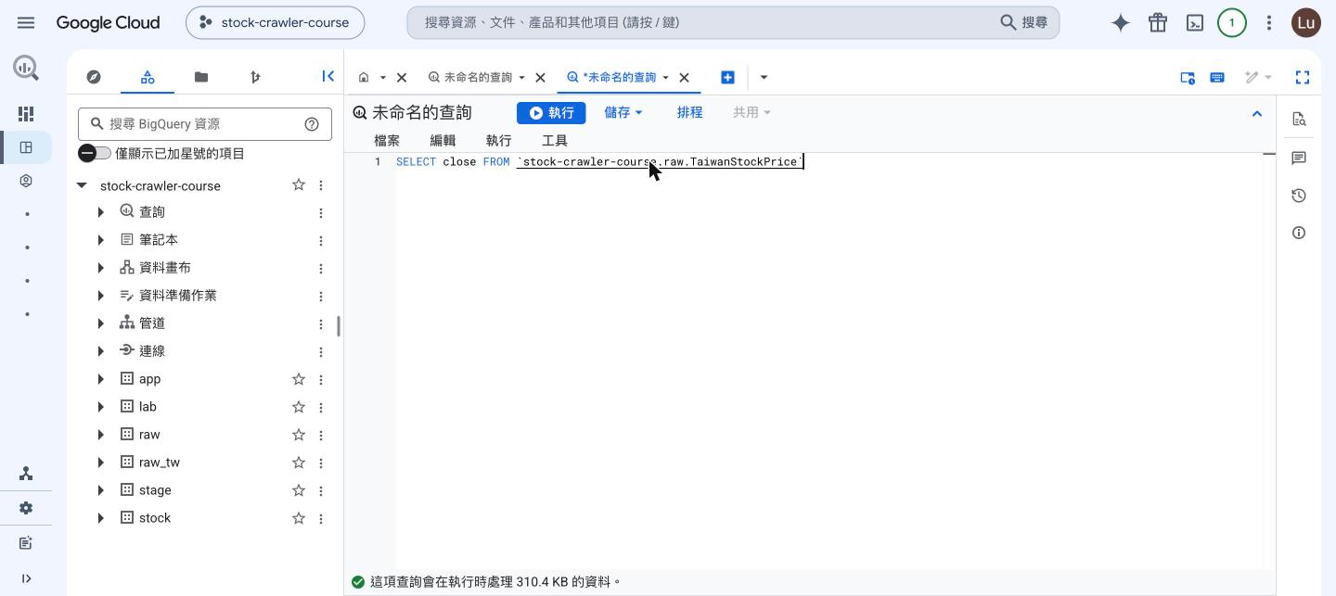The image size is (1336, 596).
Task: Open the 儲存 save dropdown
Action: point(623,112)
